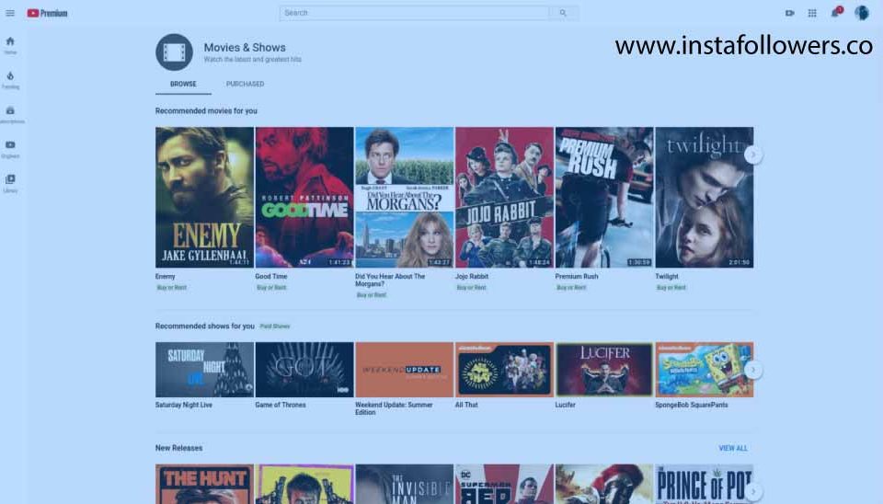
Task: Open the Premium Rush movie poster
Action: click(604, 197)
